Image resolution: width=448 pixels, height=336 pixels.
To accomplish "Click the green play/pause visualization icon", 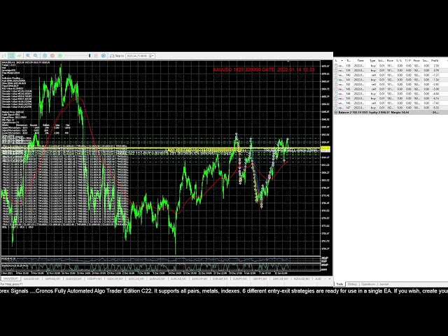I will tap(60, 55).
